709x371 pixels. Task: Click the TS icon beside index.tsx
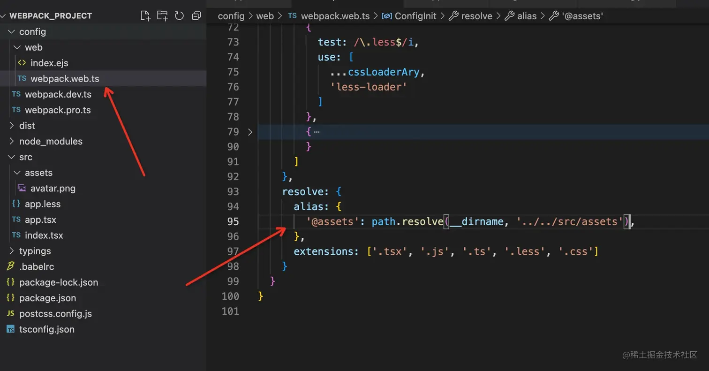pos(16,235)
